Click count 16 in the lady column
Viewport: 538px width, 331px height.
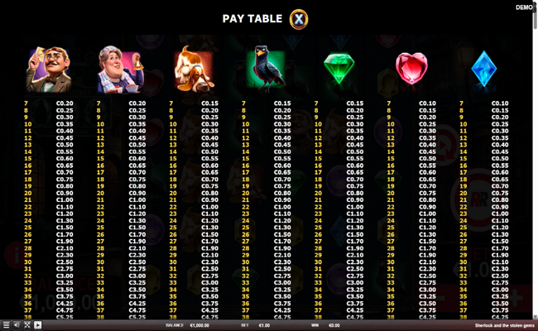(100, 165)
